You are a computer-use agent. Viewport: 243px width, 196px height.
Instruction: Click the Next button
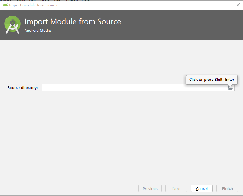pos(176,188)
